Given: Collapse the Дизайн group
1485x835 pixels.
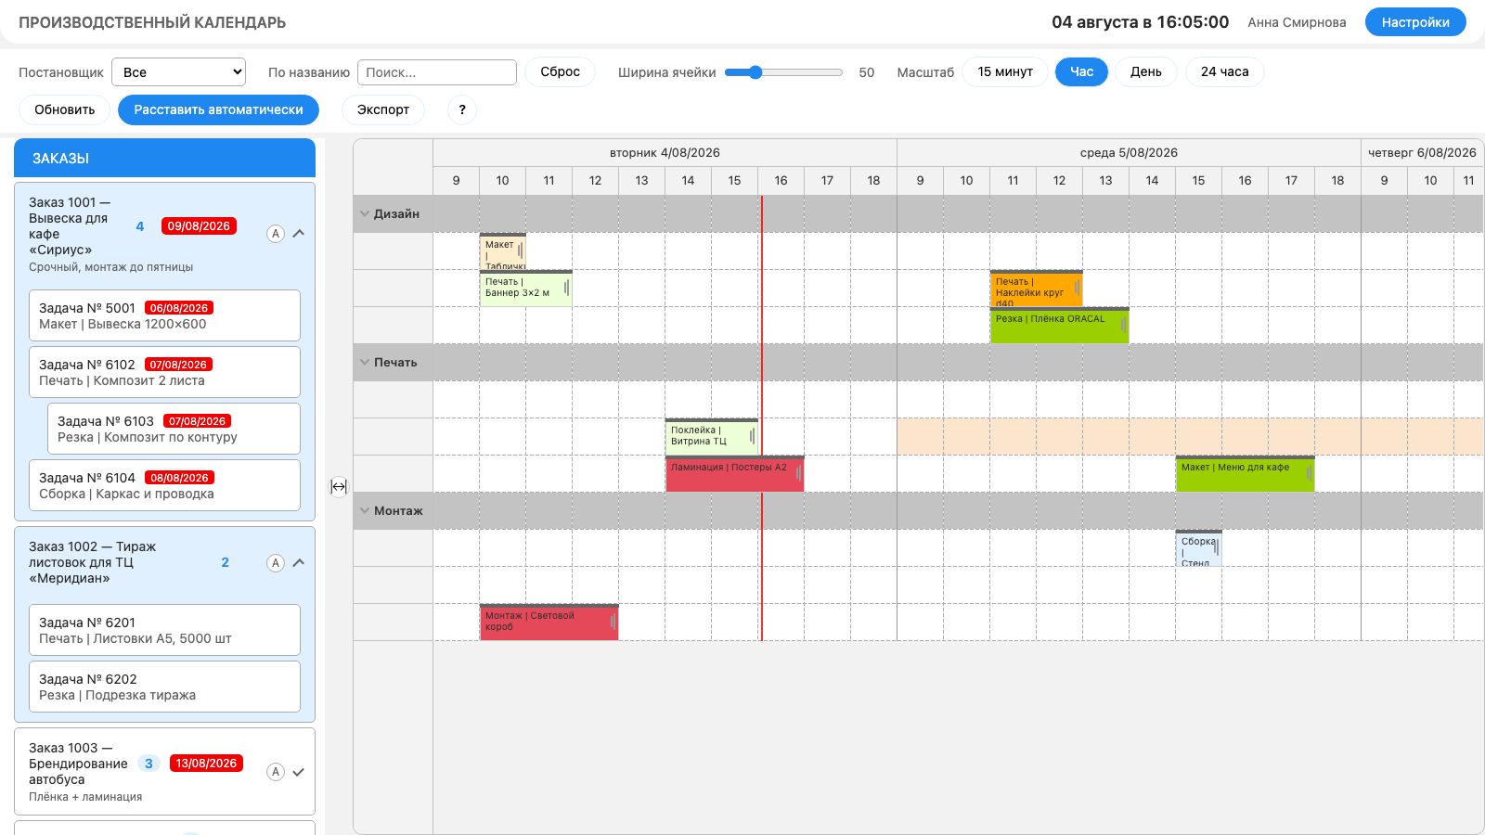Looking at the screenshot, I should coord(365,213).
